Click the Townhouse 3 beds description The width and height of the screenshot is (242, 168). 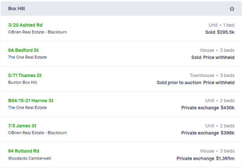coord(212,75)
